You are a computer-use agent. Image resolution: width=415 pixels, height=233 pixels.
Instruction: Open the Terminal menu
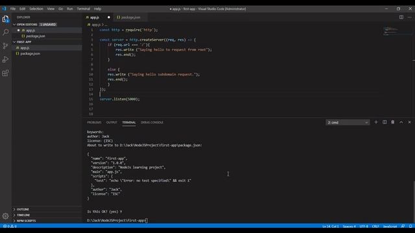pyautogui.click(x=84, y=8)
